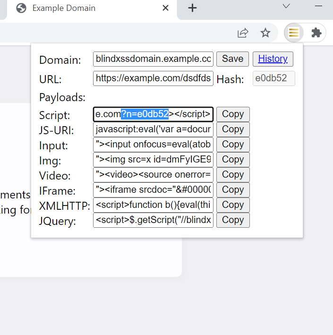This screenshot has height=335, width=333.
Task: Copy the Script payload
Action: [x=233, y=114]
